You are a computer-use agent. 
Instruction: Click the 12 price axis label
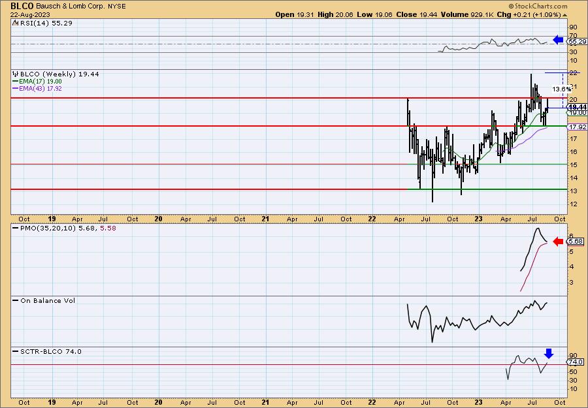pyautogui.click(x=574, y=204)
